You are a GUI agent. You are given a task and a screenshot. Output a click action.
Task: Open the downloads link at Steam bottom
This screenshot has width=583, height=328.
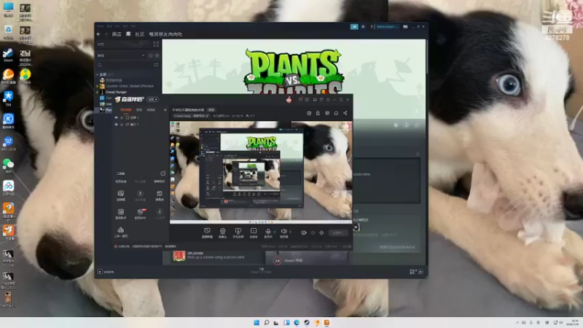261,270
